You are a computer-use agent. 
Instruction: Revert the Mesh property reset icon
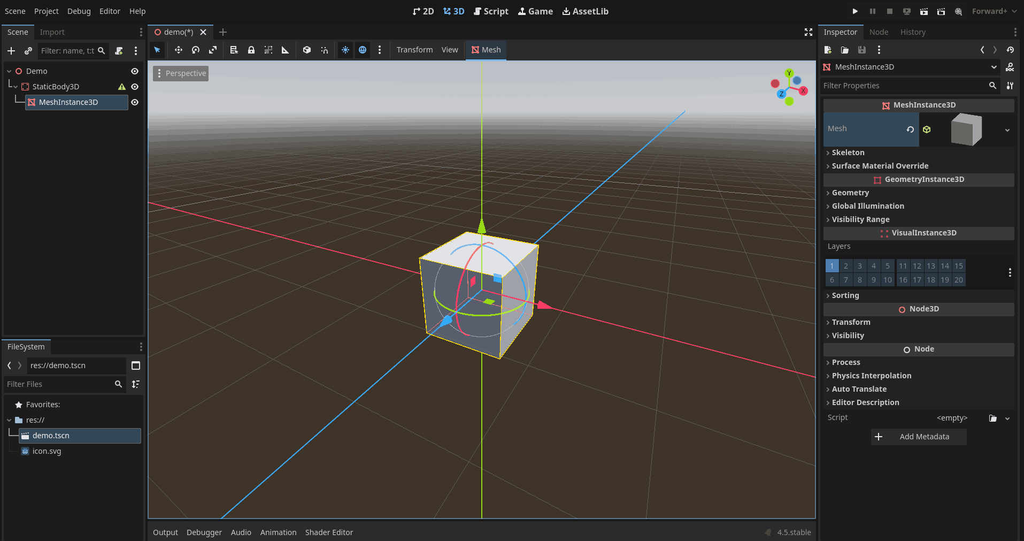click(910, 129)
